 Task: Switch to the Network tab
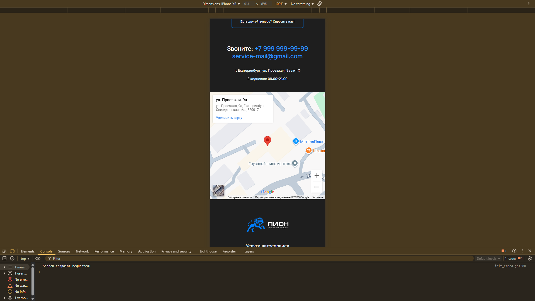click(x=82, y=251)
